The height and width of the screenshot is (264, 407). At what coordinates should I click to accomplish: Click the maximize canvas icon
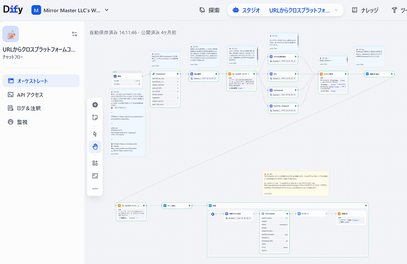click(95, 176)
